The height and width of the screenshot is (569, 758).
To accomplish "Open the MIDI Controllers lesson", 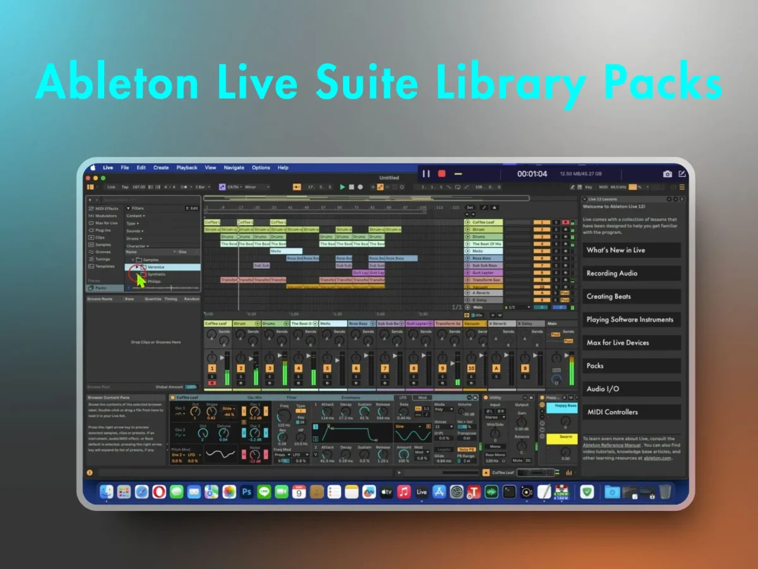I will [632, 412].
